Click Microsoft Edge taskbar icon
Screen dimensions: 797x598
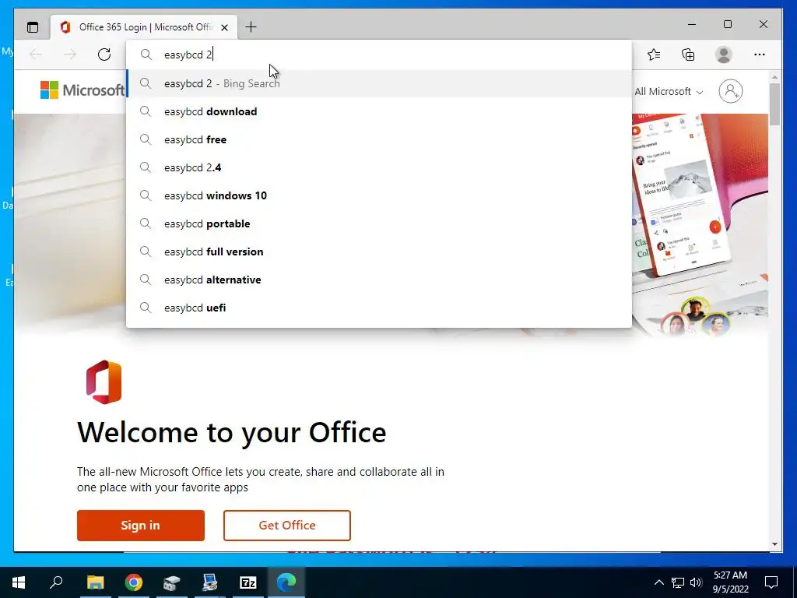pos(286,582)
